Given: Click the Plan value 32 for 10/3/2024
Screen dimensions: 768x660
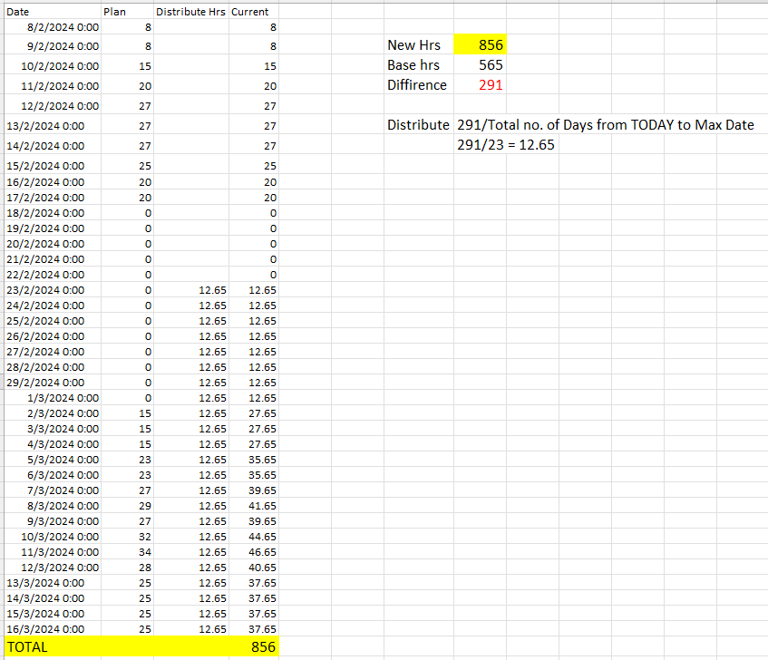Looking at the screenshot, I should 127,537.
